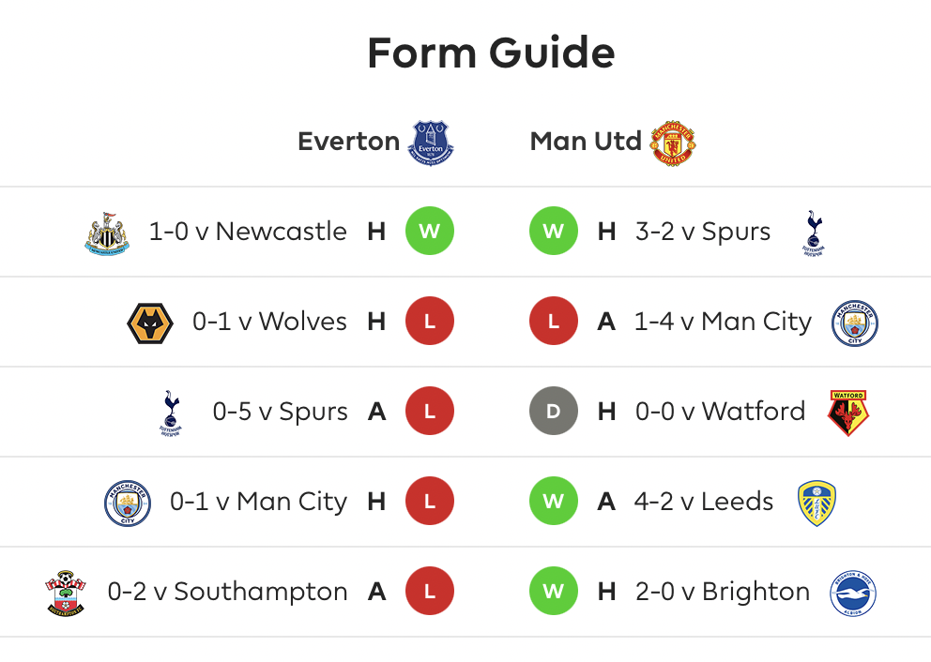Open the 3-2 v Spurs result
Image resolution: width=931 pixels, height=662 pixels.
(703, 232)
